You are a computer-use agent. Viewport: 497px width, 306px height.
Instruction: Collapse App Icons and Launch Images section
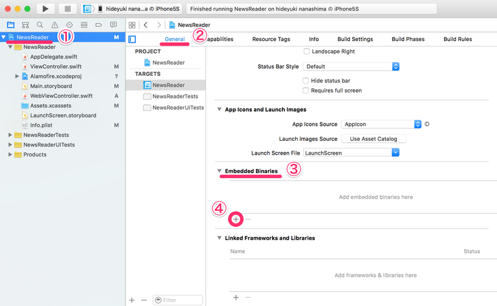coord(219,109)
